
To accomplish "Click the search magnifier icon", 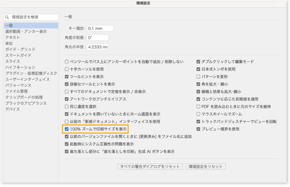I will 7,17.
